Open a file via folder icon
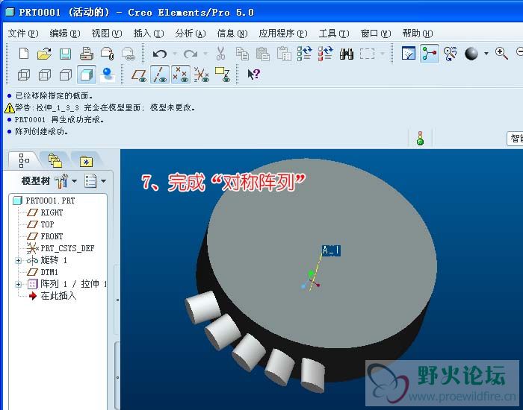 pos(44,54)
